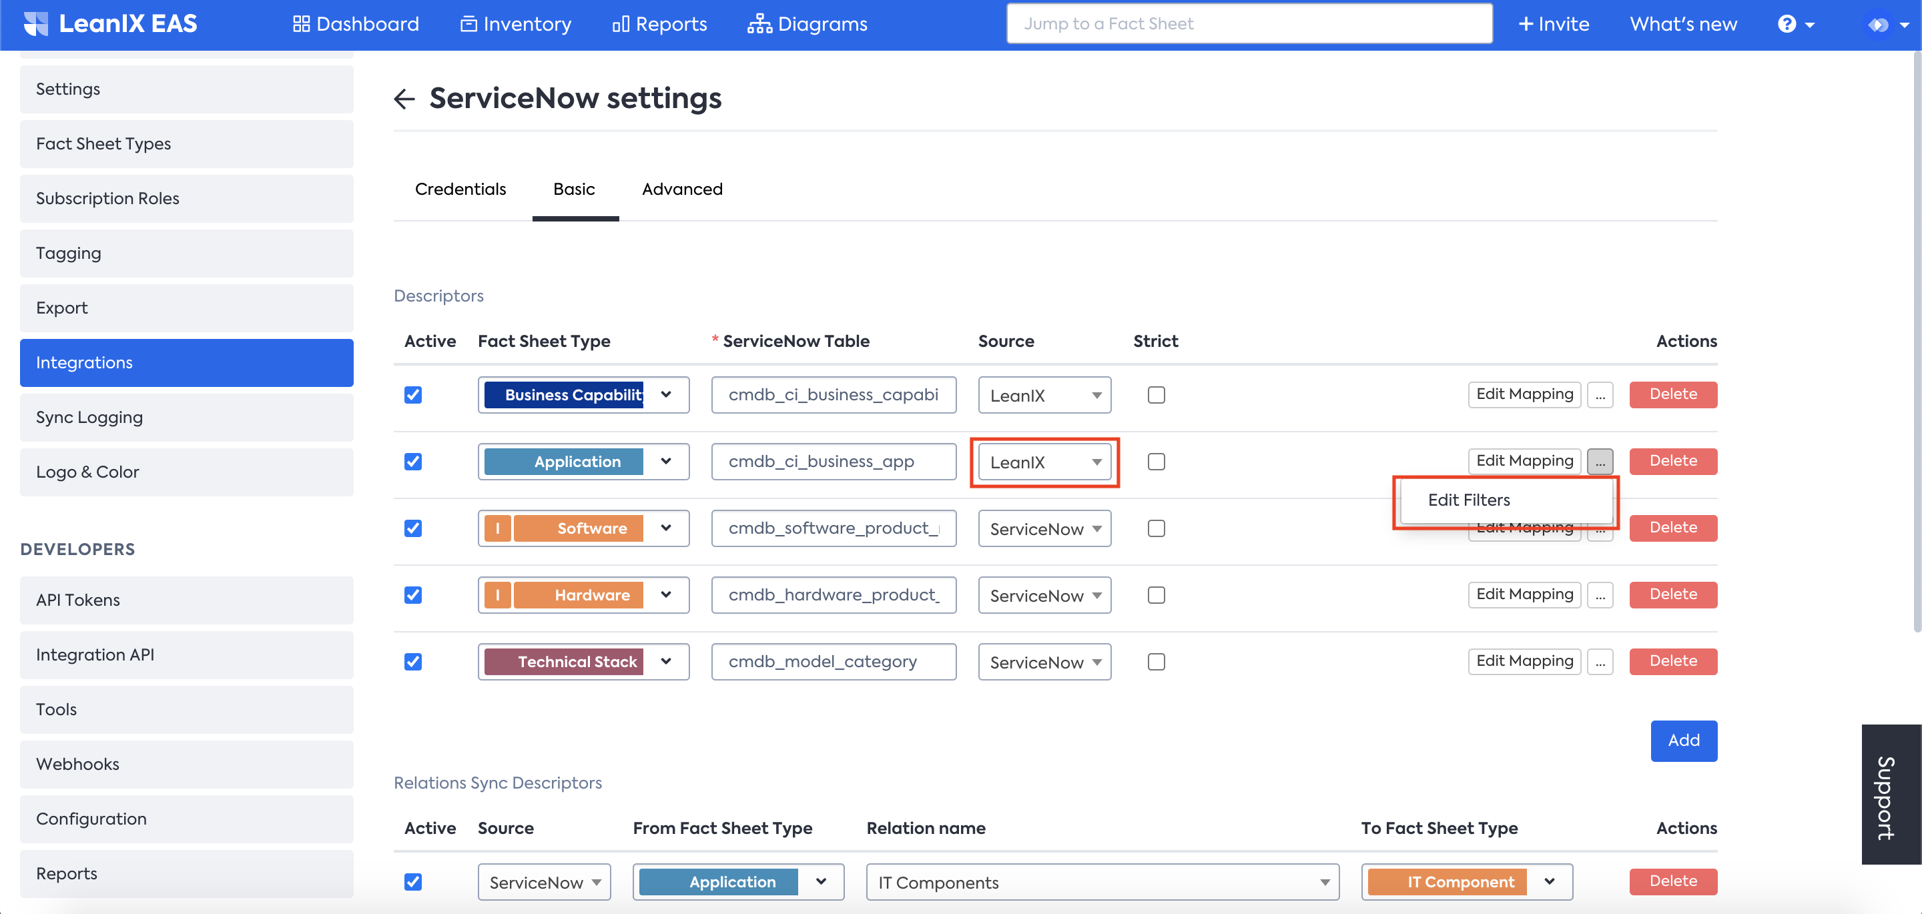Click the Application row ellipsis button
The height and width of the screenshot is (914, 1922).
(x=1600, y=461)
